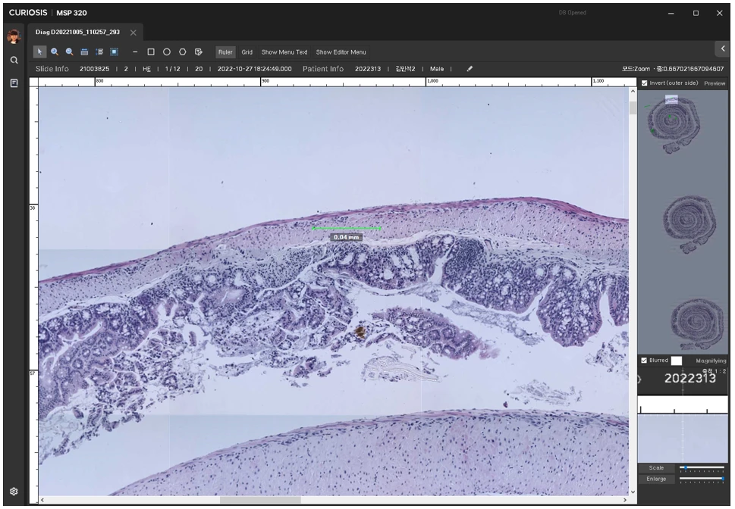Viewport: 735px width, 509px height.
Task: Click the top slide thumbnail in preview
Action: tap(673, 123)
